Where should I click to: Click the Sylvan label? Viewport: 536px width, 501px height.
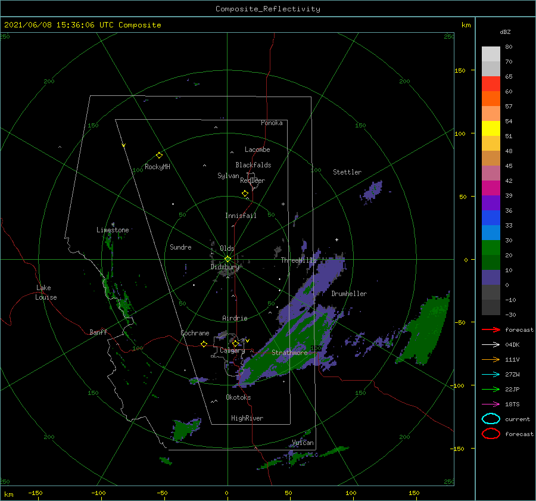[x=228, y=176]
